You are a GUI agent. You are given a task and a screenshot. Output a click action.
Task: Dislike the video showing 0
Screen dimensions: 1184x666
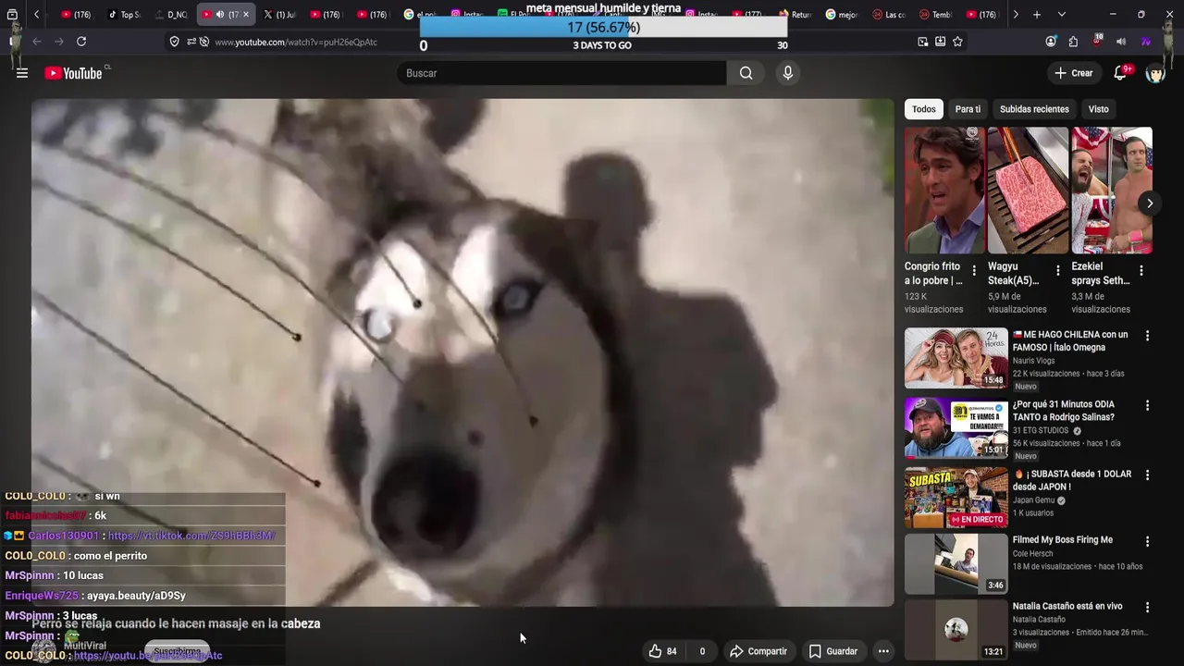[701, 651]
